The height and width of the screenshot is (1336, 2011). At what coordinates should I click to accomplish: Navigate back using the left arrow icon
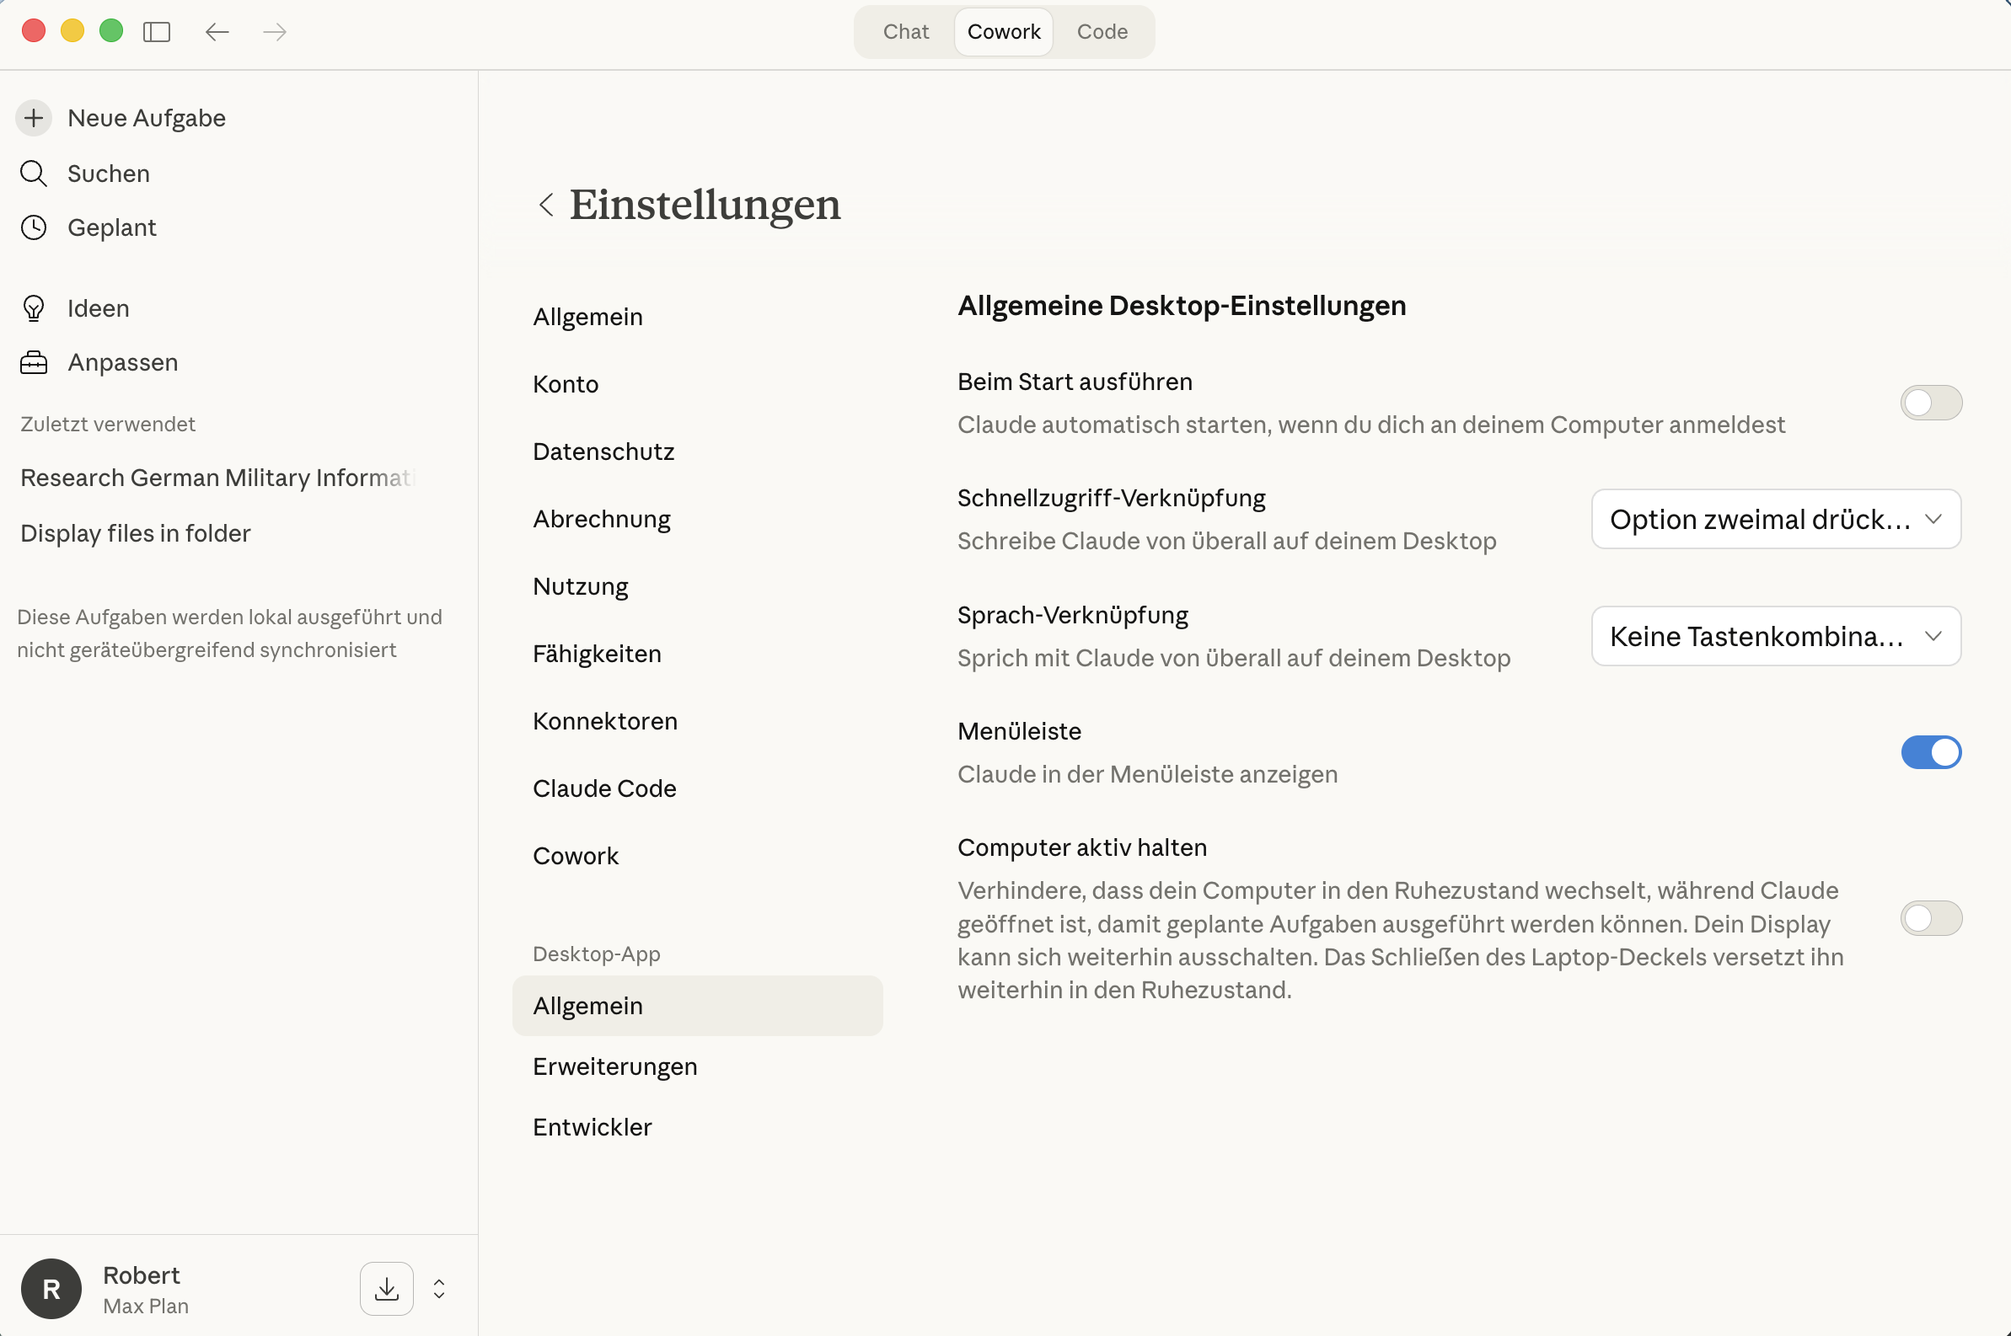coord(217,31)
